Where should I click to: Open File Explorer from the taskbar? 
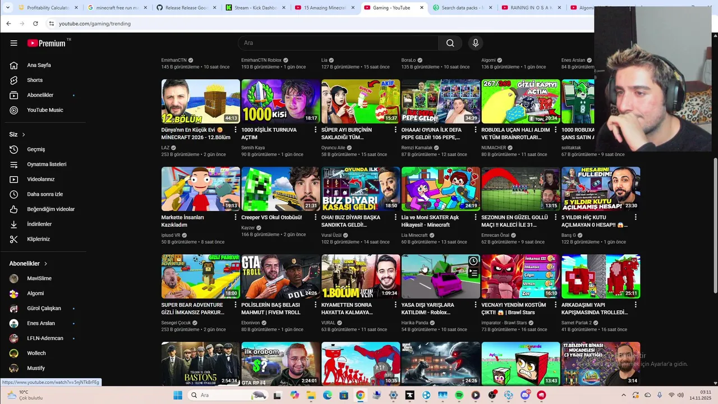point(311,395)
